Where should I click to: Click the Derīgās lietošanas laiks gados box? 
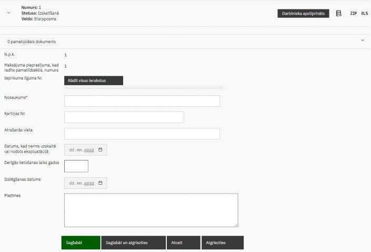coord(76,166)
